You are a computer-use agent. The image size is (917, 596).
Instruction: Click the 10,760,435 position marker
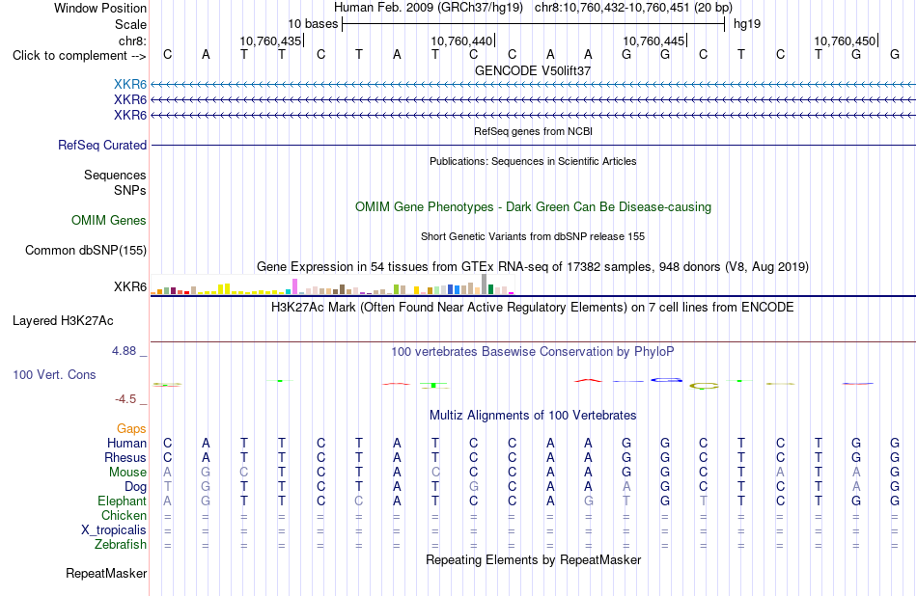coord(271,41)
